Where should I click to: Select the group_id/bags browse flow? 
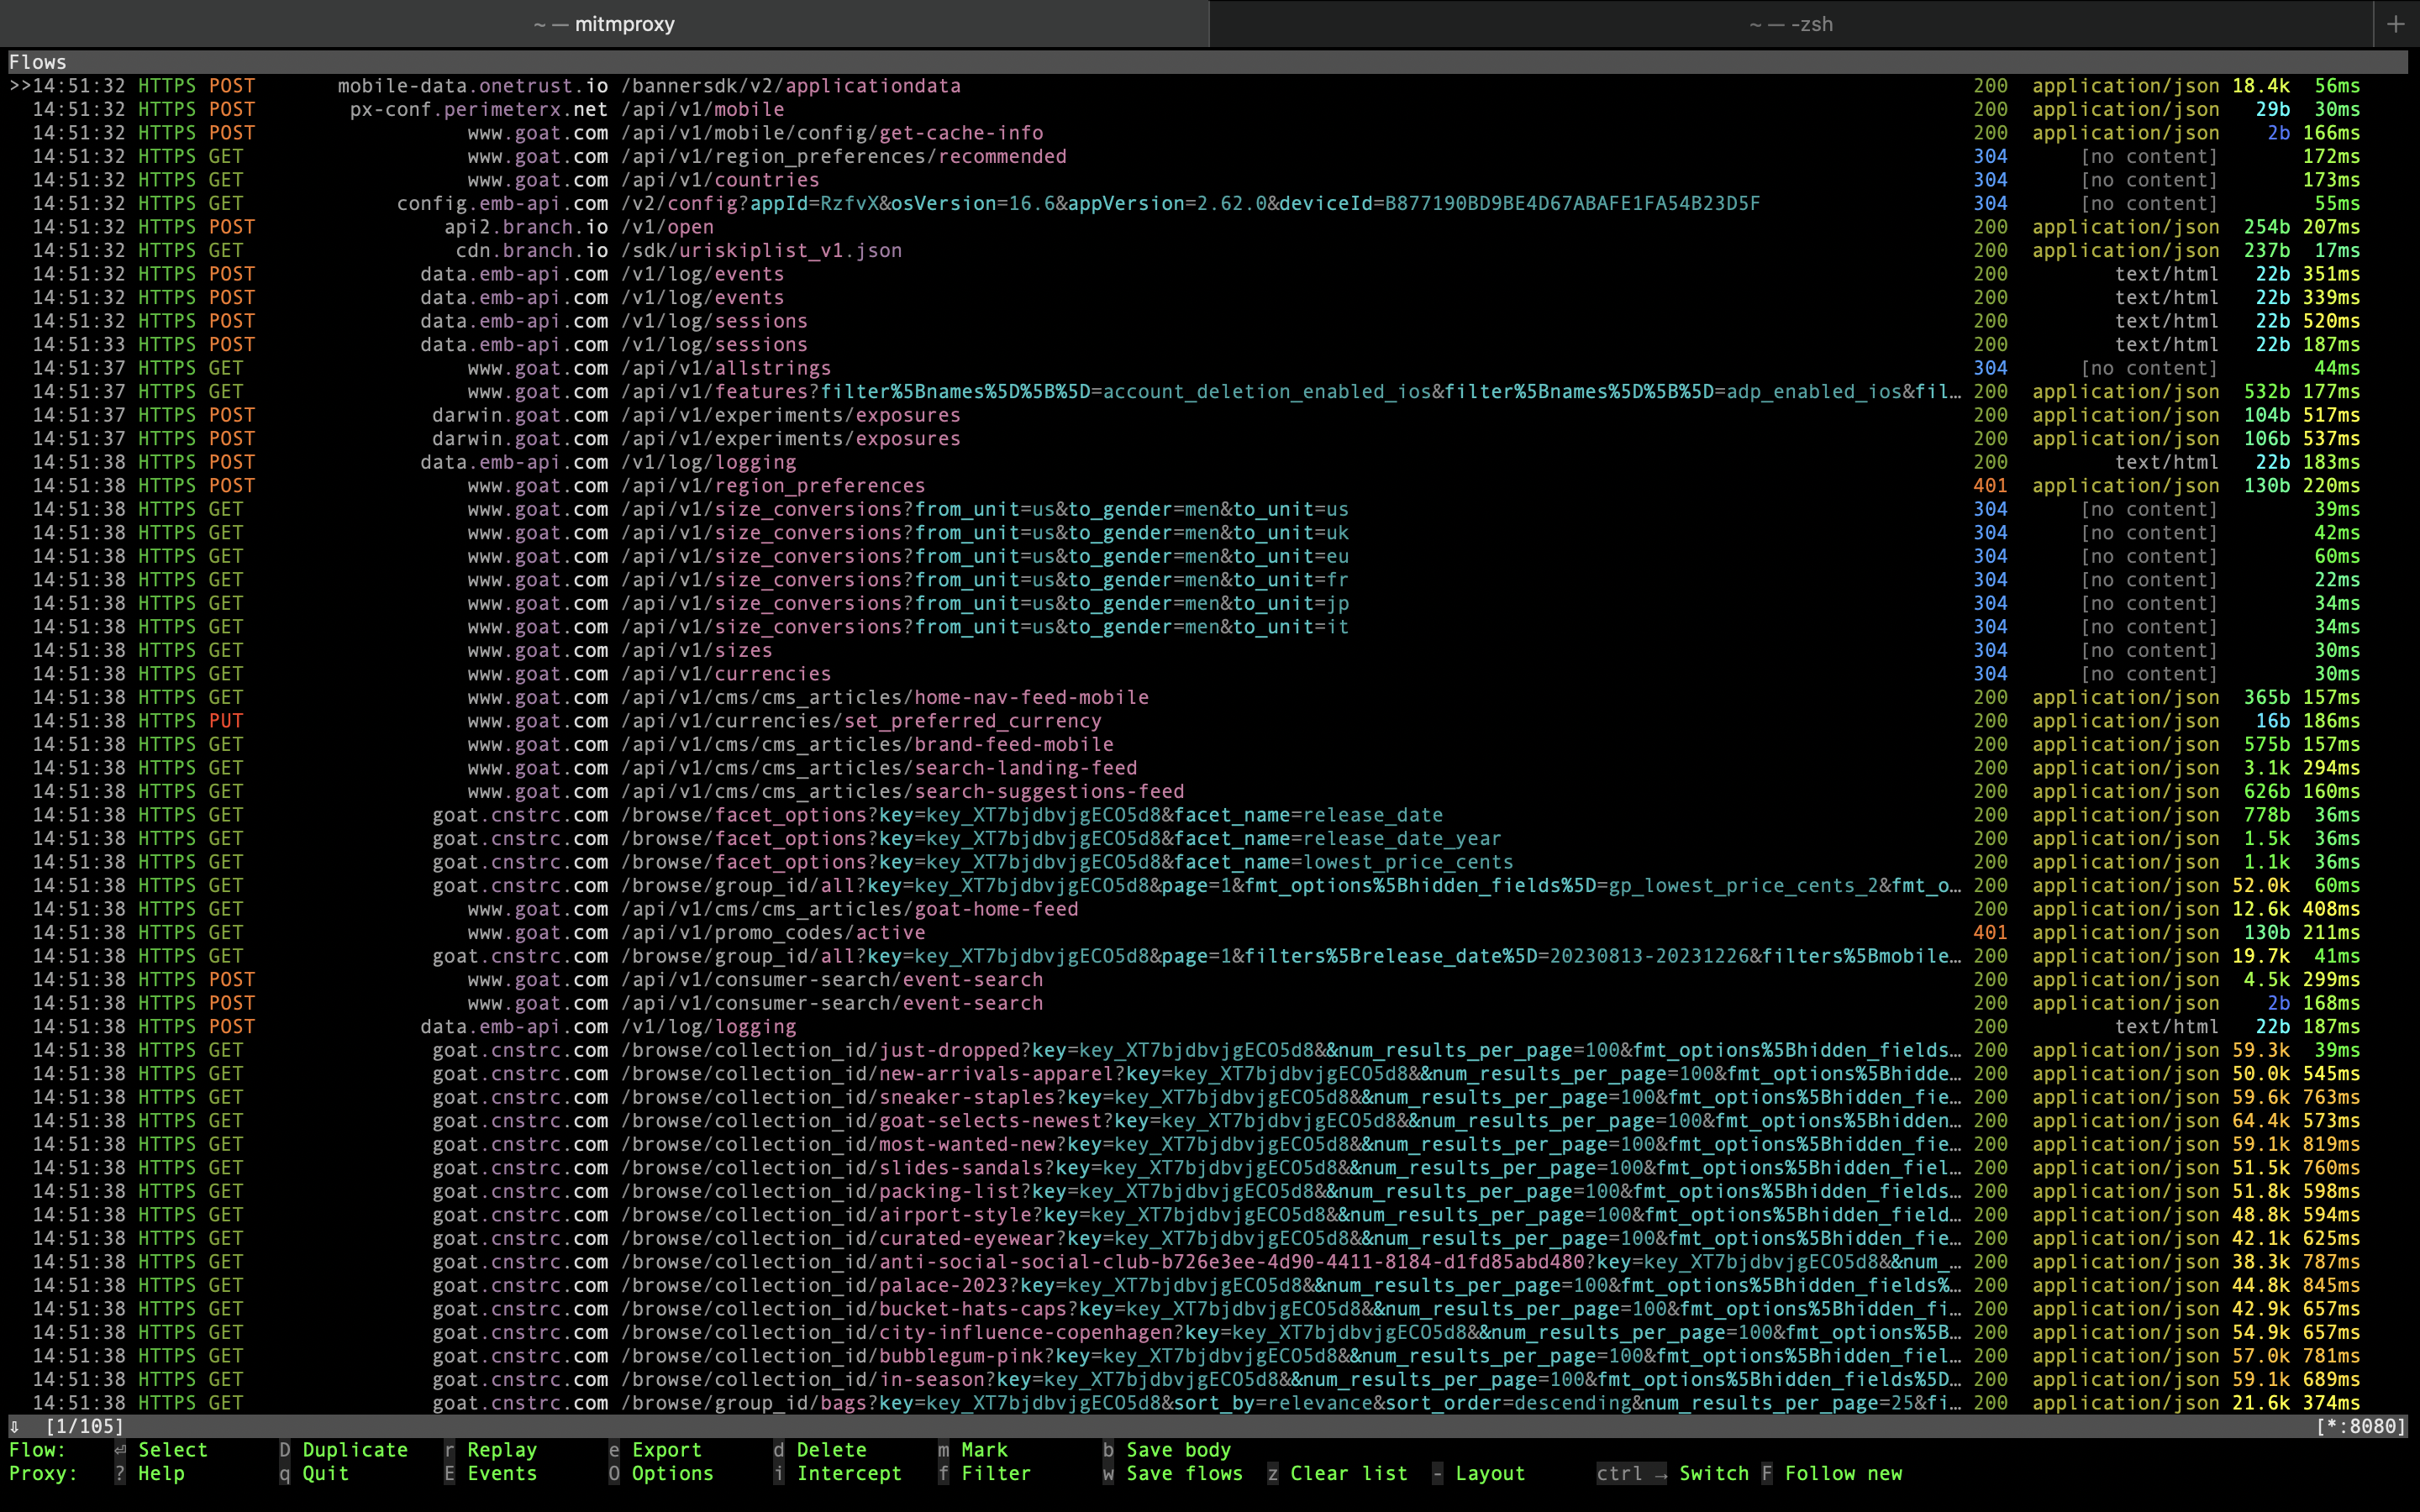point(1208,1402)
